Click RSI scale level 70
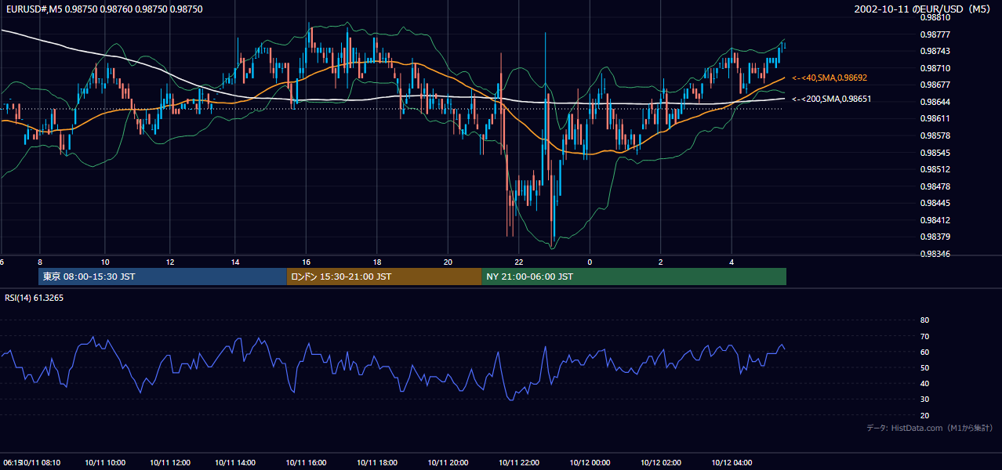Viewport: 1002px width, 470px height. [924, 336]
